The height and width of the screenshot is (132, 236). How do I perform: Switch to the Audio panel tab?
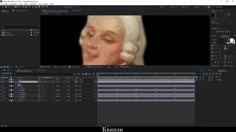click(x=221, y=11)
